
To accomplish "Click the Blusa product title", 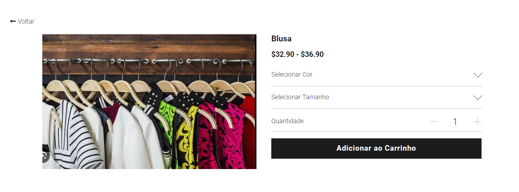I will click(281, 39).
